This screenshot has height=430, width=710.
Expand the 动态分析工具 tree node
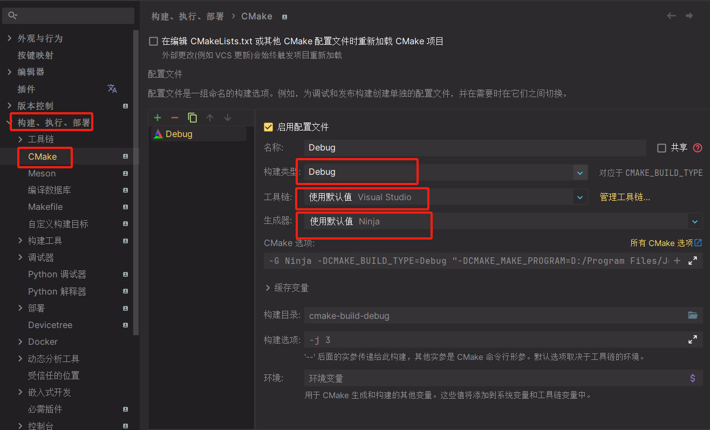coord(20,359)
